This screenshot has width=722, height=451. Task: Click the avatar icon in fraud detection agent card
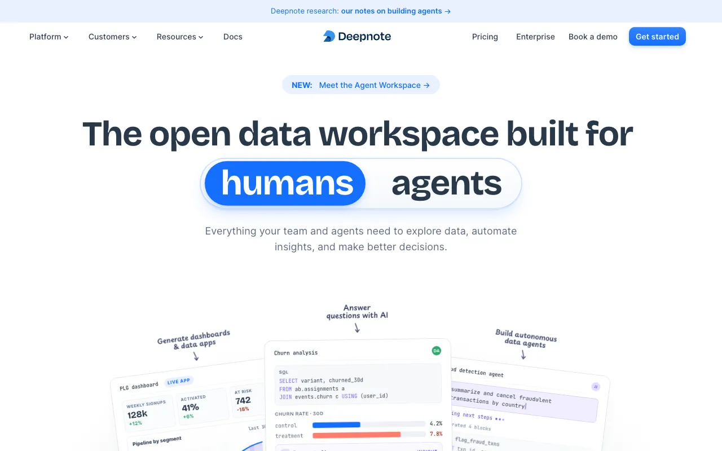point(596,387)
